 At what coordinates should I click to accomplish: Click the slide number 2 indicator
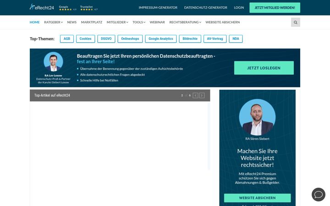[x=182, y=95]
